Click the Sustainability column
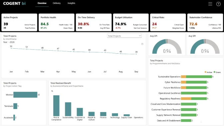 68,109
